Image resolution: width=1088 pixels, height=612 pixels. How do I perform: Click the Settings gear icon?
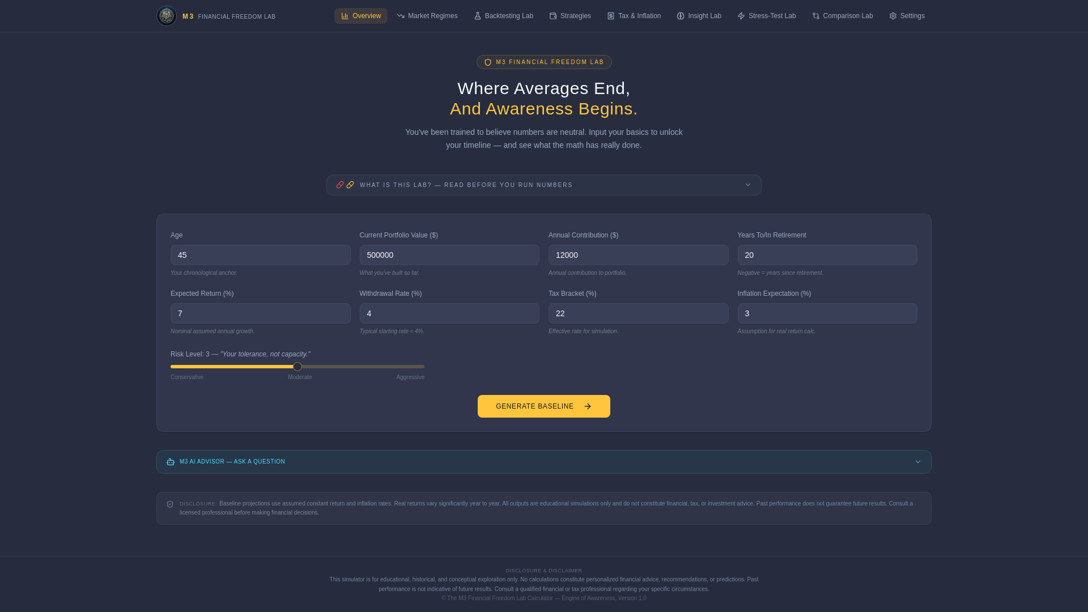click(x=893, y=16)
